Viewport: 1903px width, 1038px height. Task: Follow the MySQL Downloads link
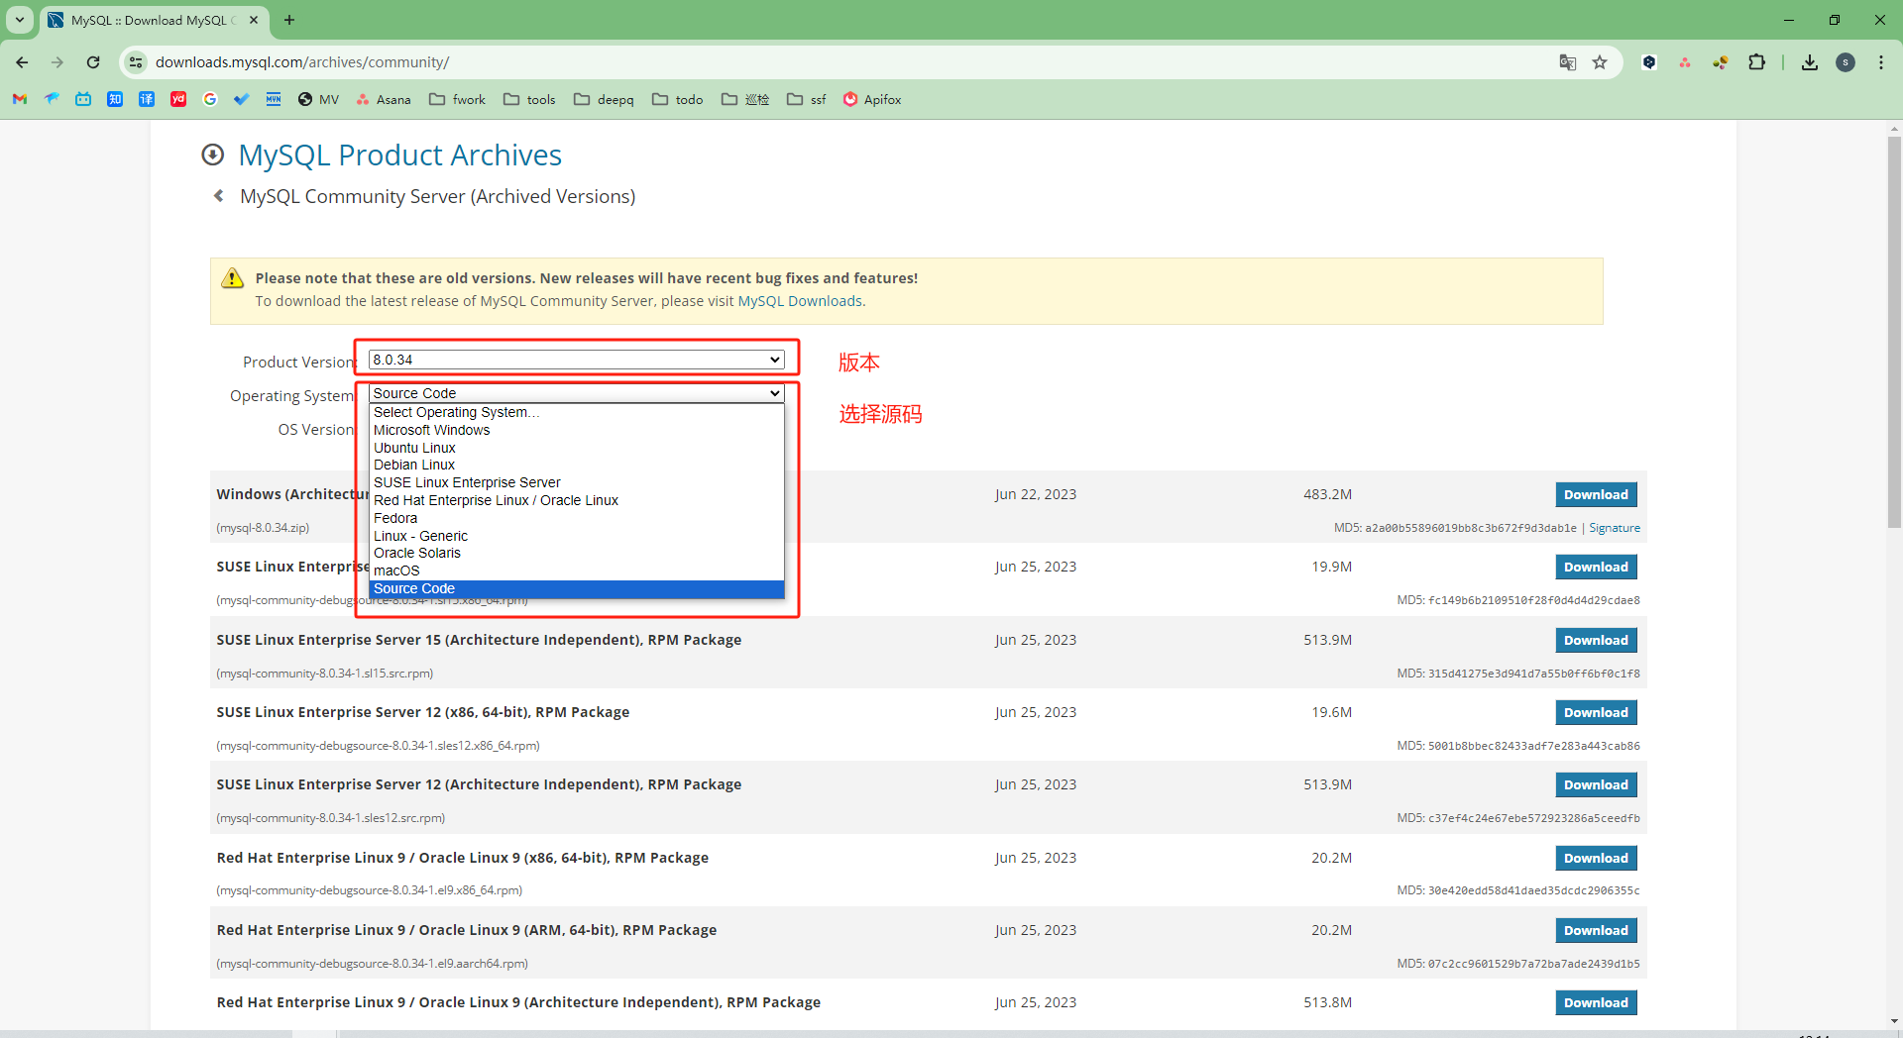[800, 301]
